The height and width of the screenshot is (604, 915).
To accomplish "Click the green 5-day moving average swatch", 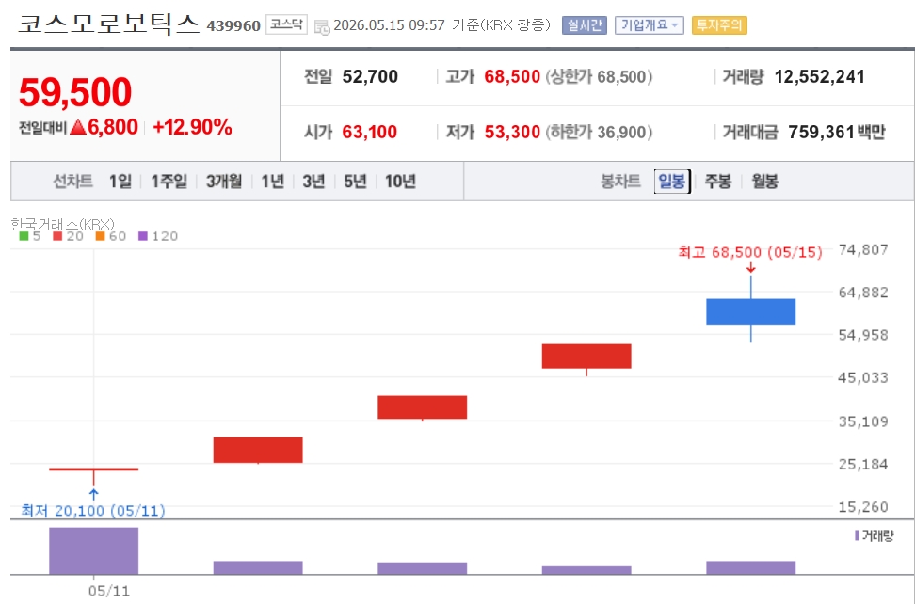I will click(24, 236).
